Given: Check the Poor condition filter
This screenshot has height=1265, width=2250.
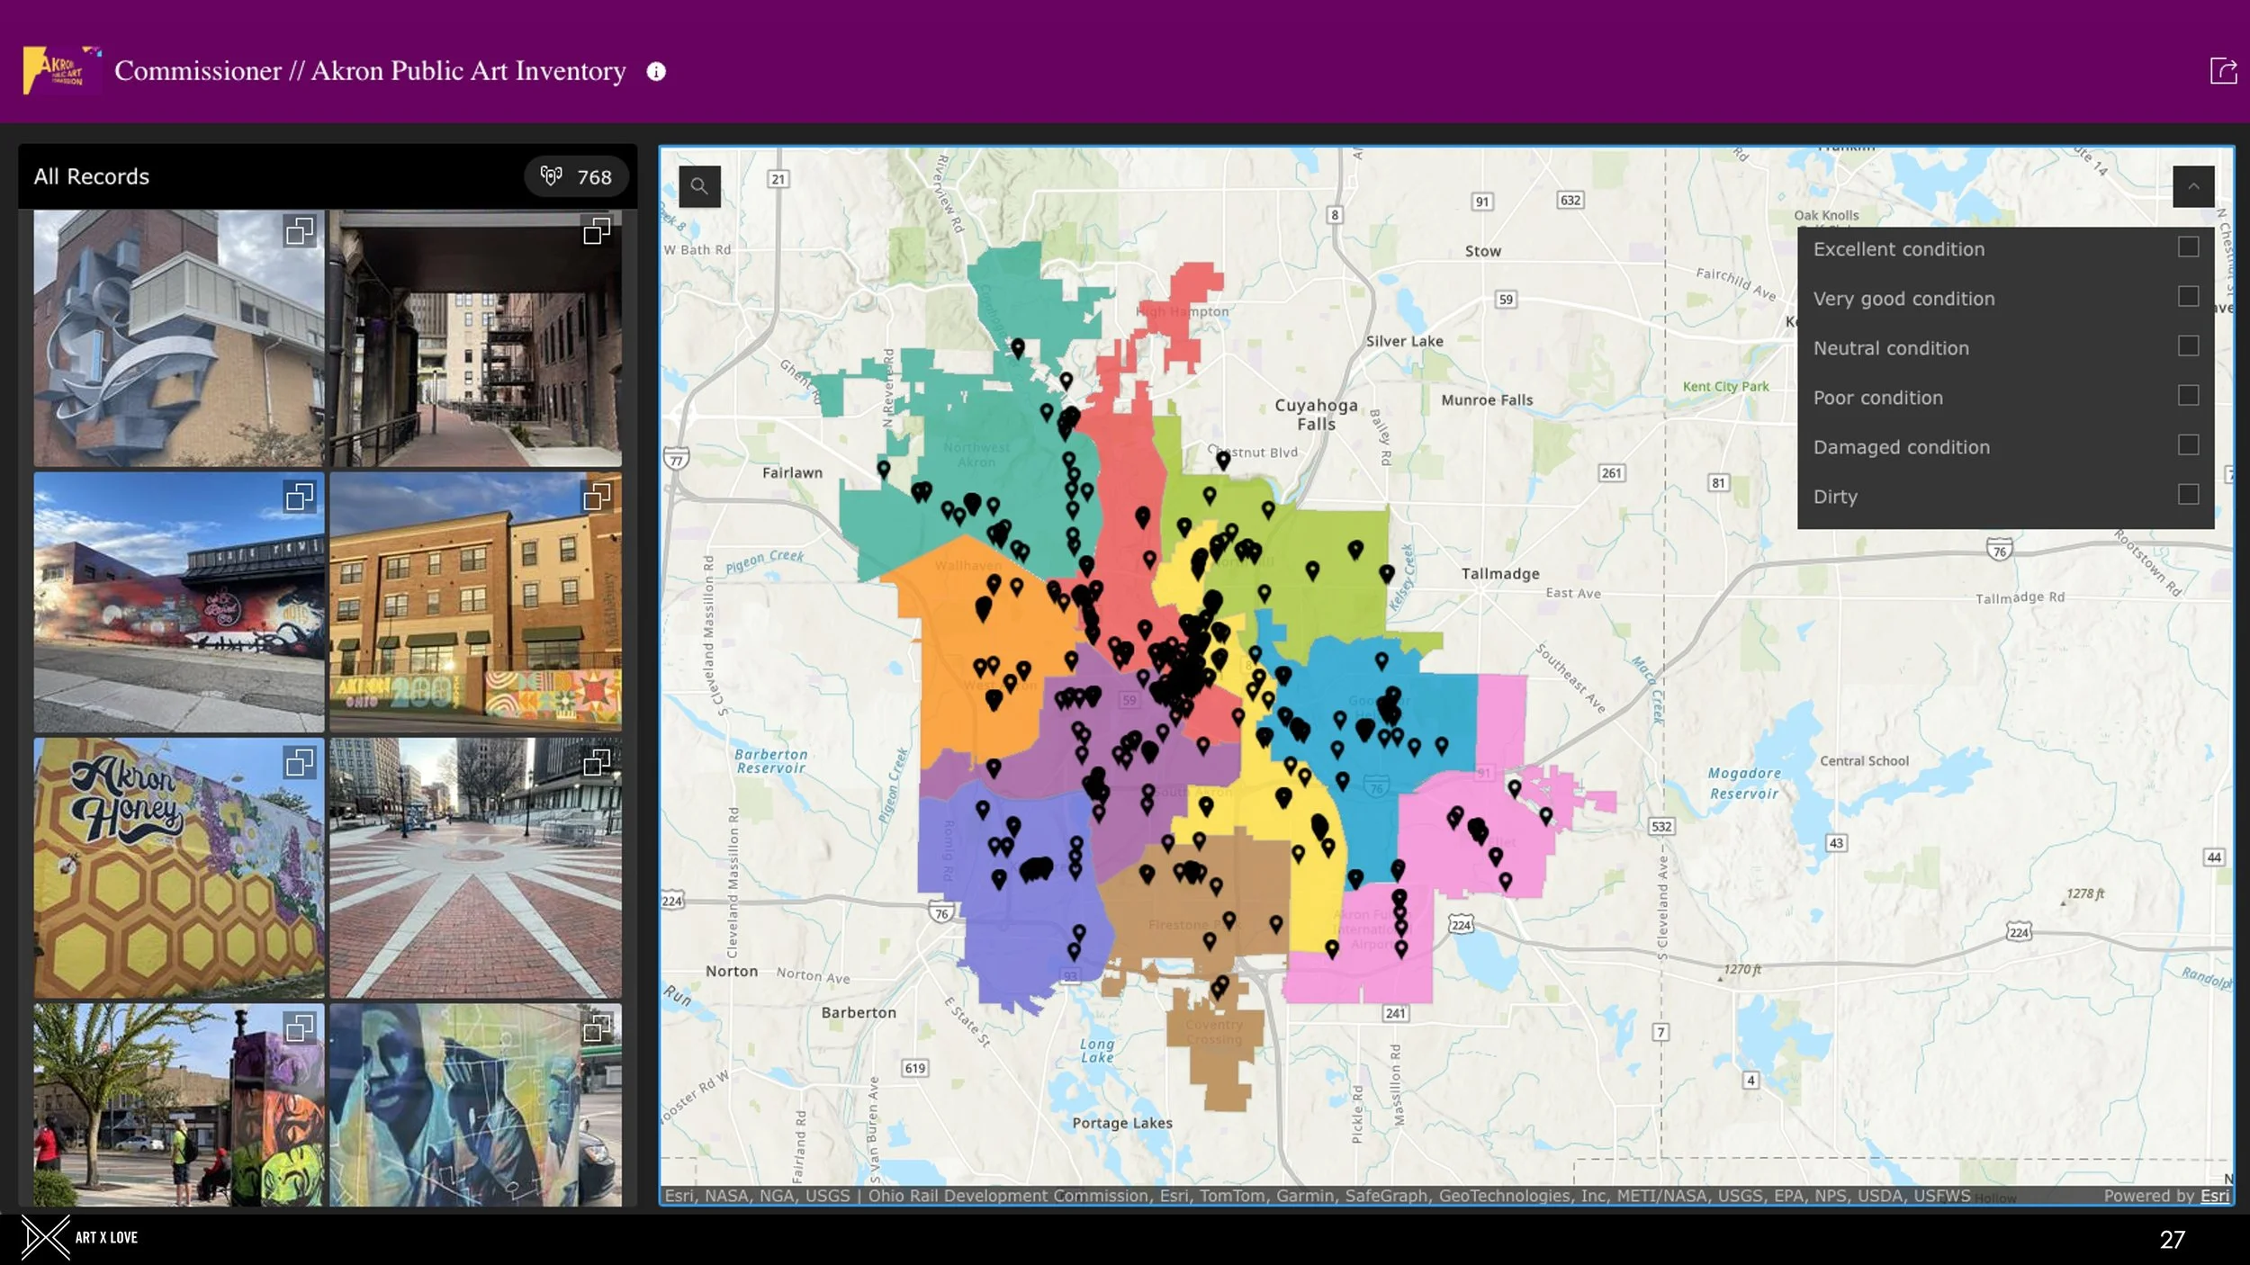Looking at the screenshot, I should coord(2188,396).
